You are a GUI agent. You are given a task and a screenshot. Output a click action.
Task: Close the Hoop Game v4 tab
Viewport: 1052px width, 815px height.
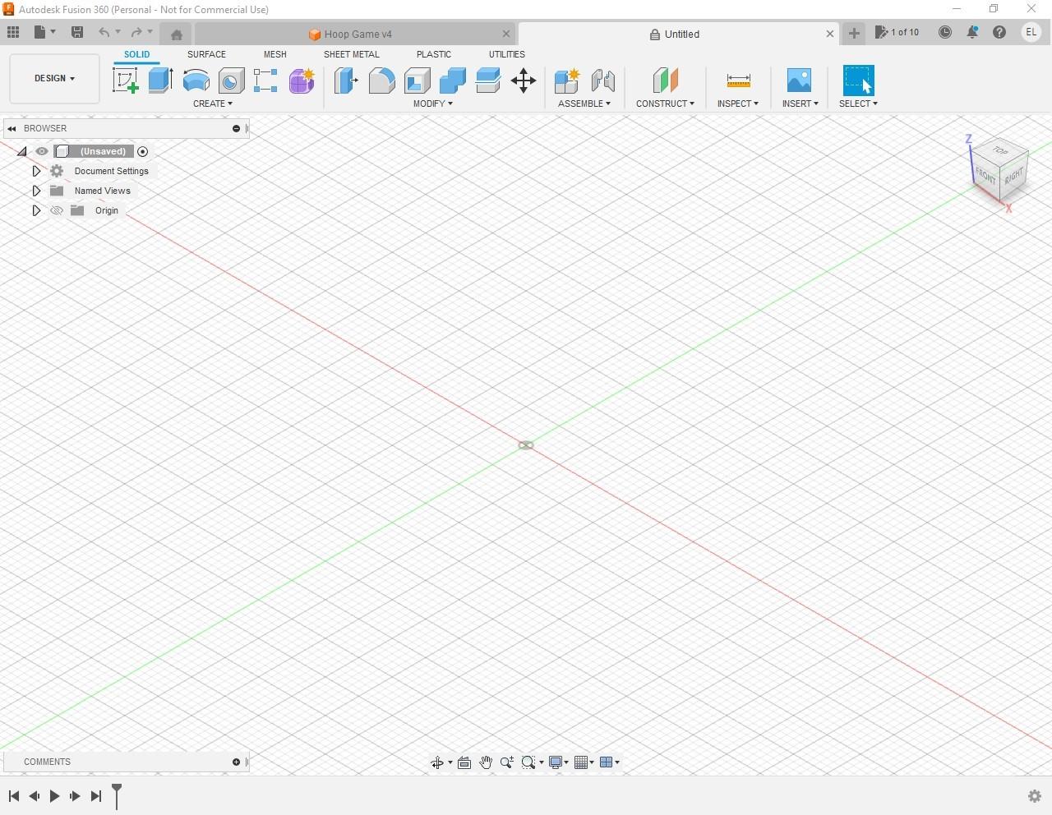[x=506, y=34]
